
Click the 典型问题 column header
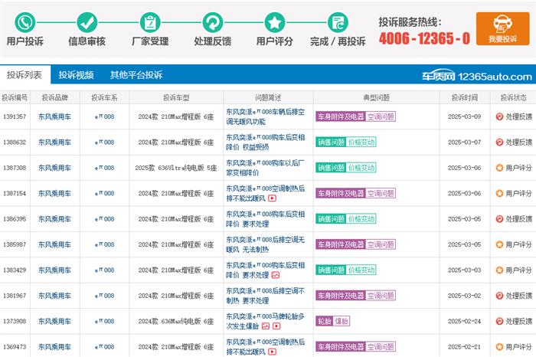coord(377,97)
